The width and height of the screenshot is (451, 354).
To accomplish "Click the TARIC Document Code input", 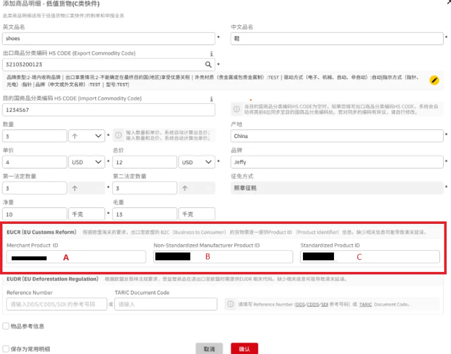I will pos(166,304).
